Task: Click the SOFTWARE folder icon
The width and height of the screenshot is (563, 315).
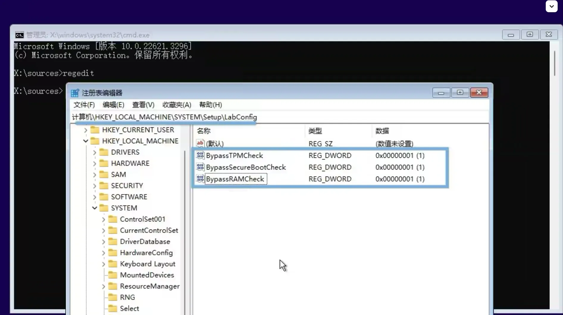Action: (x=104, y=197)
